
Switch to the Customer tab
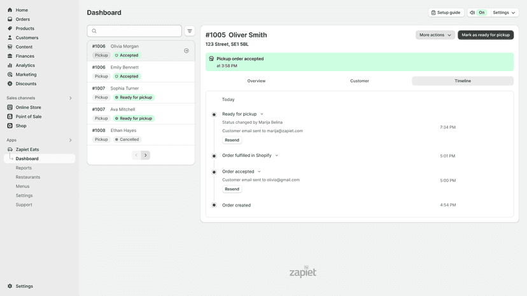359,81
